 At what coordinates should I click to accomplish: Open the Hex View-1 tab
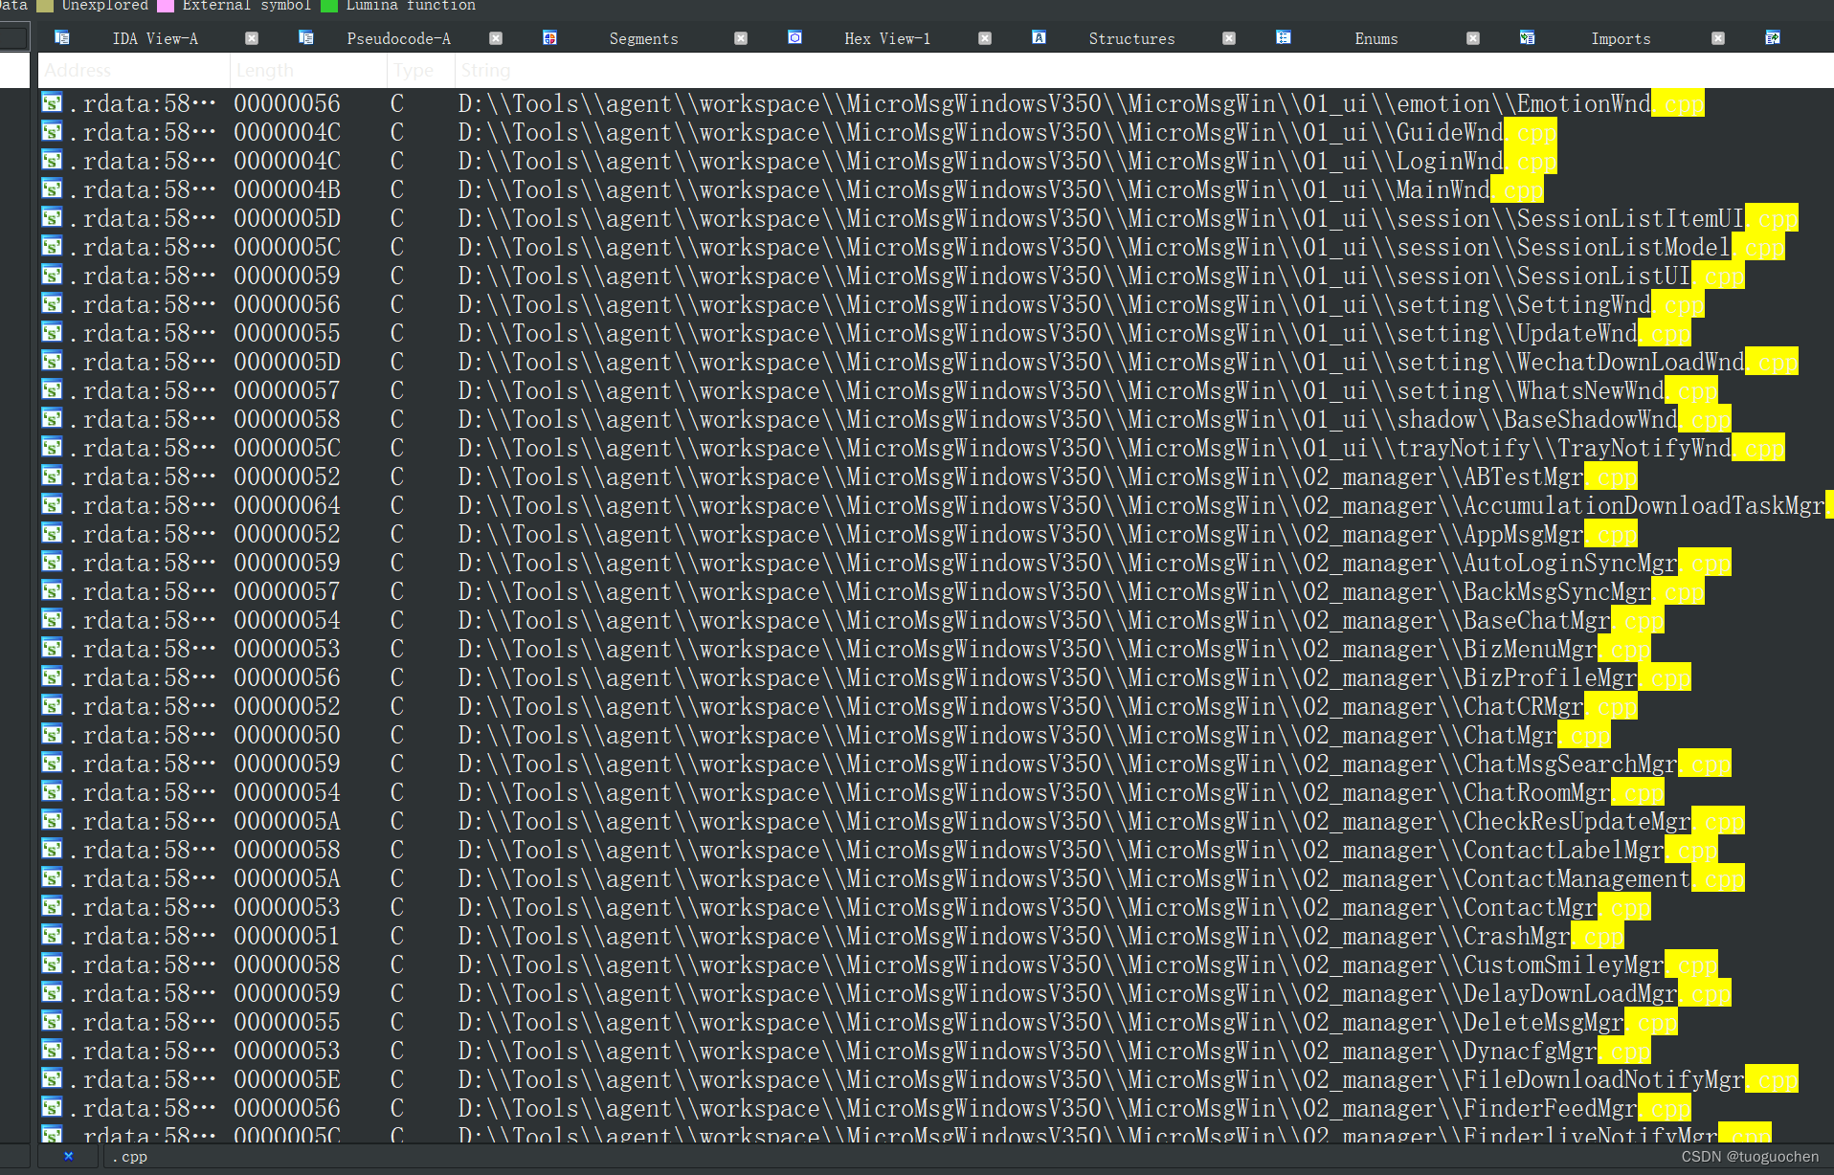coord(887,38)
